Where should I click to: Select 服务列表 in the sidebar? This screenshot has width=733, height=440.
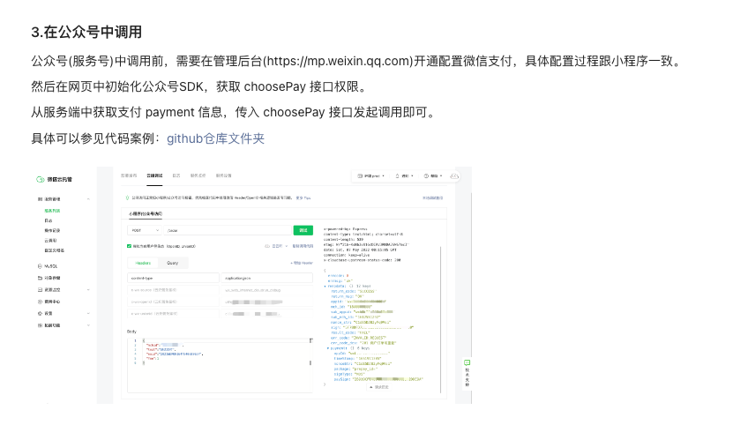[x=52, y=211]
